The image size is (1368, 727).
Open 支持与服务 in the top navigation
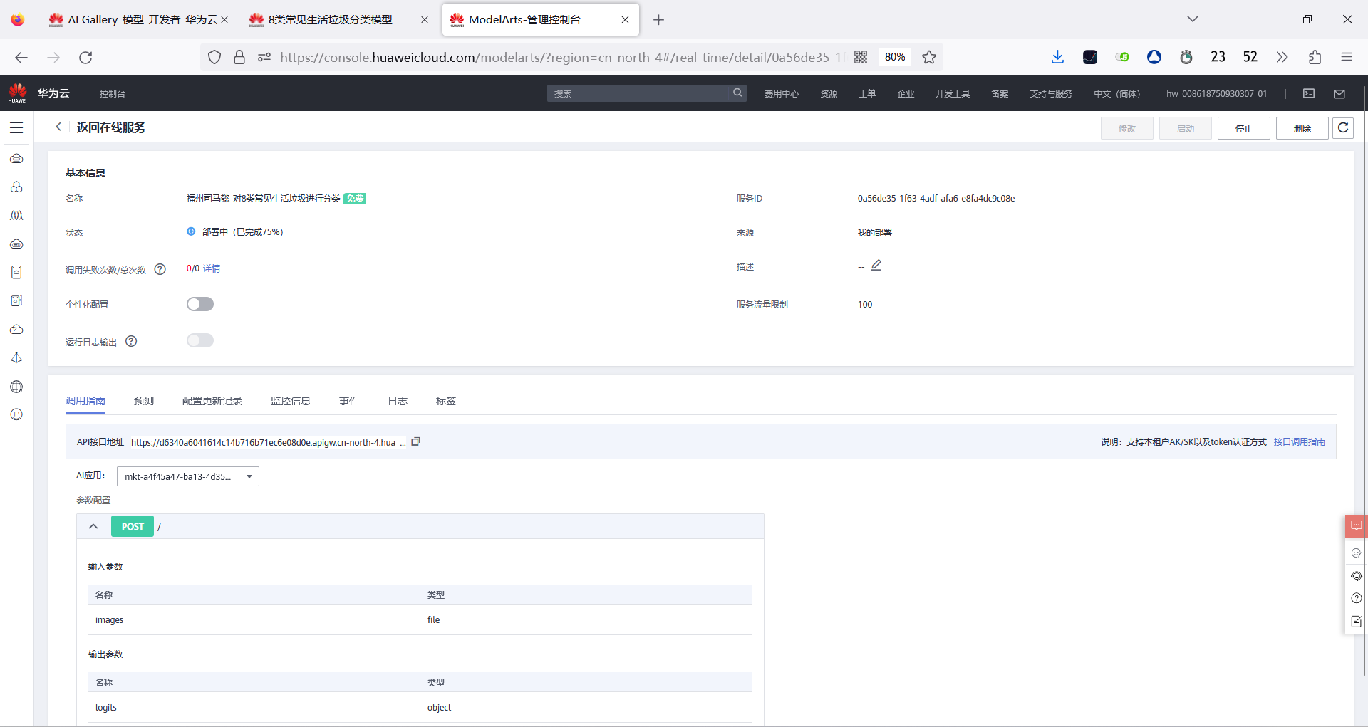[x=1051, y=93]
